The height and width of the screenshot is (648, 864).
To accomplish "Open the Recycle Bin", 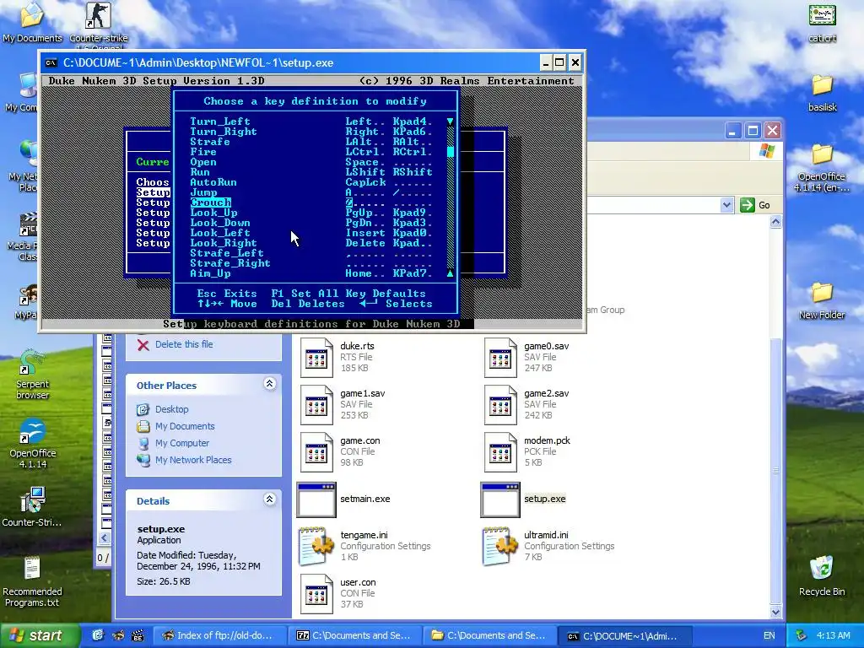I will pyautogui.click(x=822, y=575).
